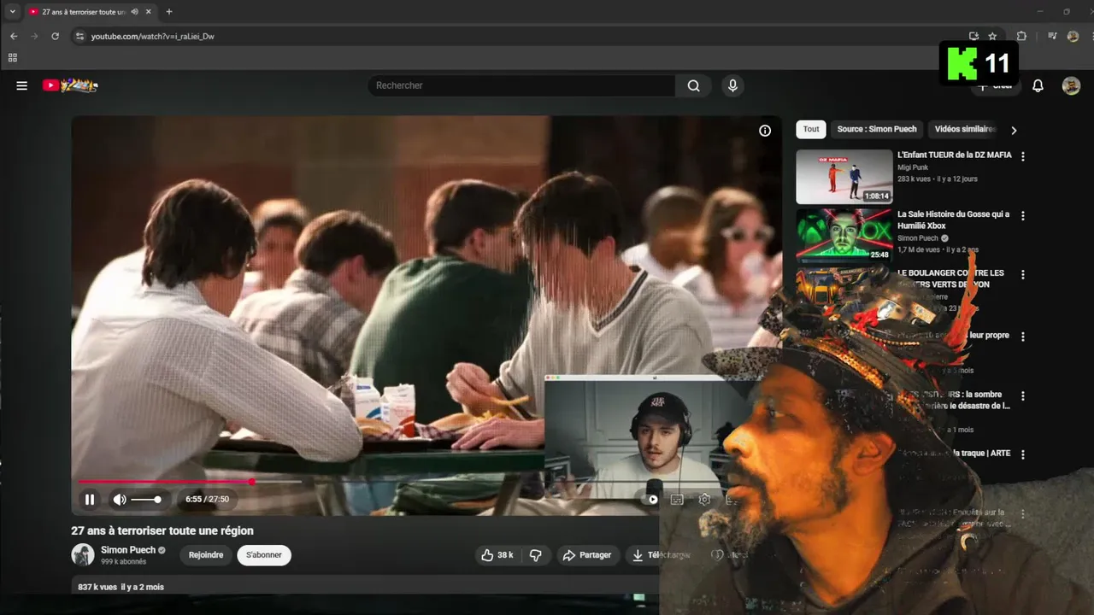
Task: View site information icon in address bar
Action: (x=79, y=37)
